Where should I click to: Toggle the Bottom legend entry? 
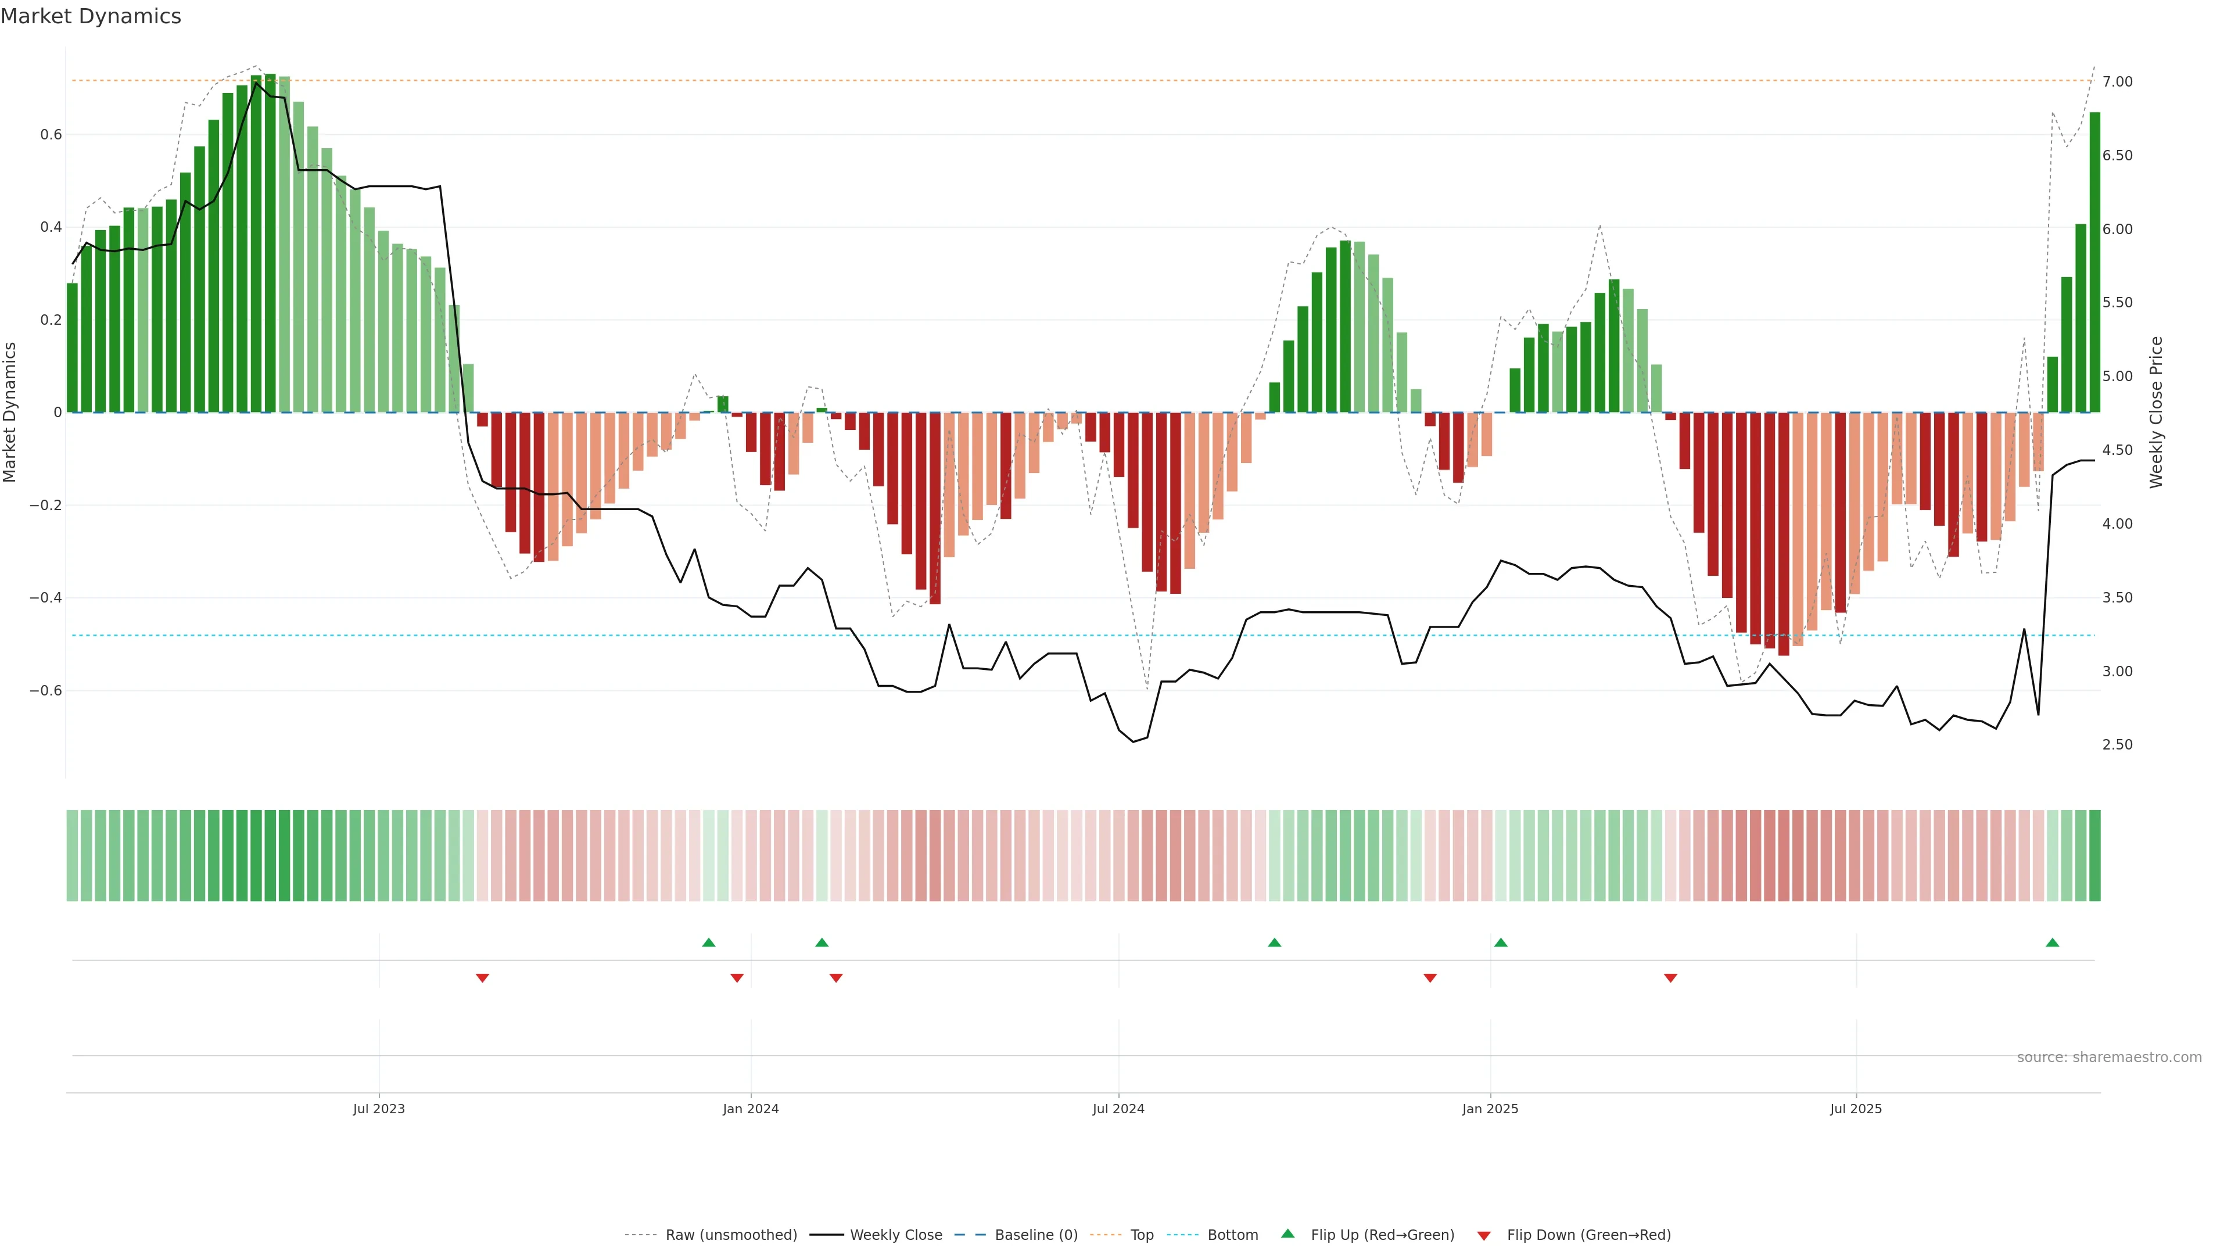[1232, 1235]
